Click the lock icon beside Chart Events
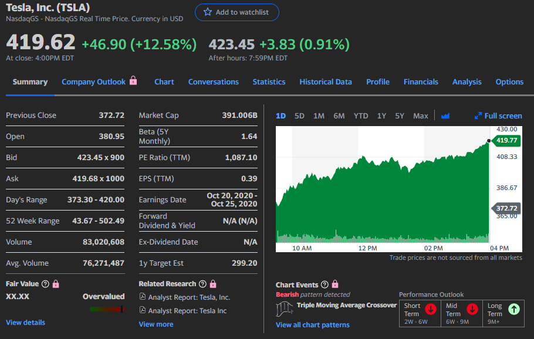The width and height of the screenshot is (534, 339). tap(335, 284)
